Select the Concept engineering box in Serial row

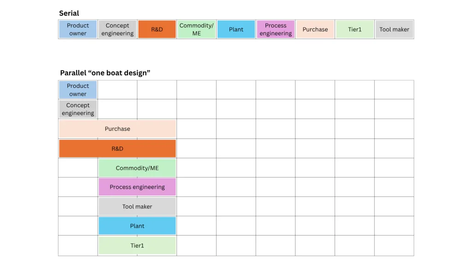(x=118, y=29)
